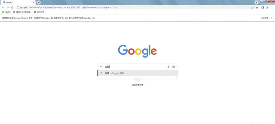Open a new tab with plus
Image resolution: width=275 pixels, height=124 pixels.
tap(39, 2)
